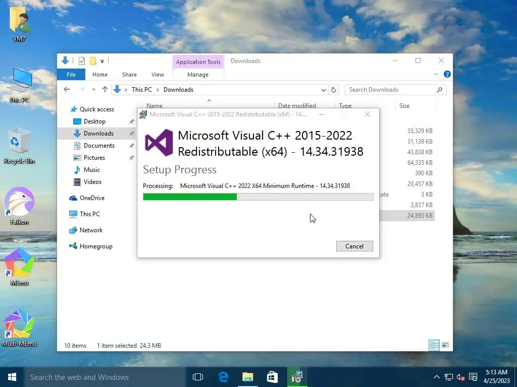
Task: Open Windows Store from taskbar
Action: point(272,377)
